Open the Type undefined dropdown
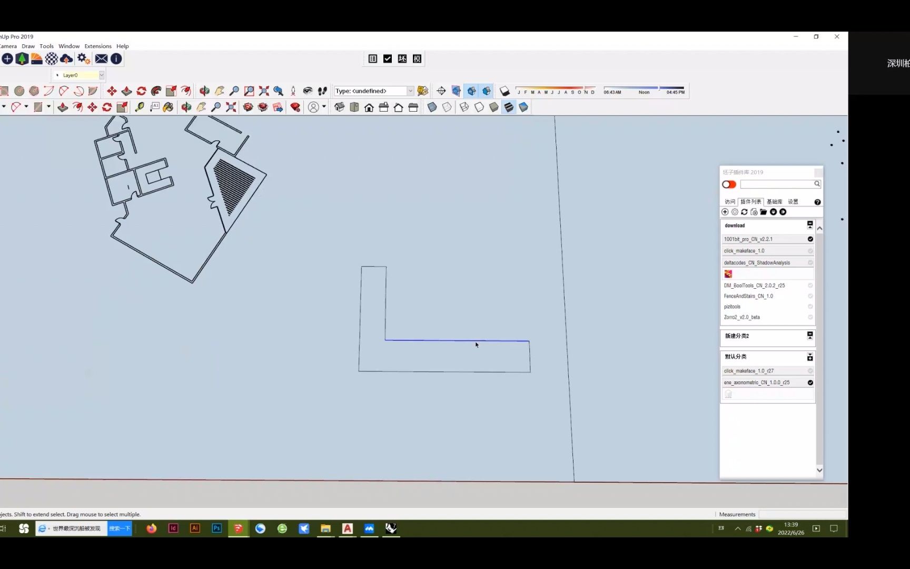Image resolution: width=910 pixels, height=569 pixels. pos(410,91)
